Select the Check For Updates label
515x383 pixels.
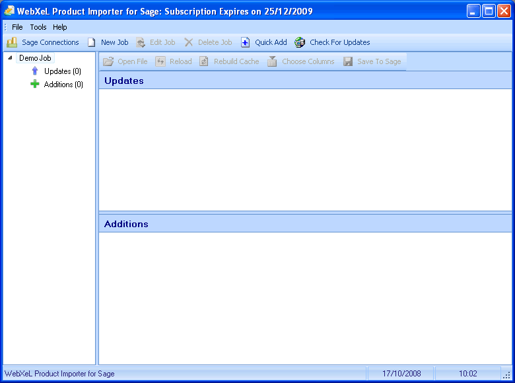(x=340, y=42)
